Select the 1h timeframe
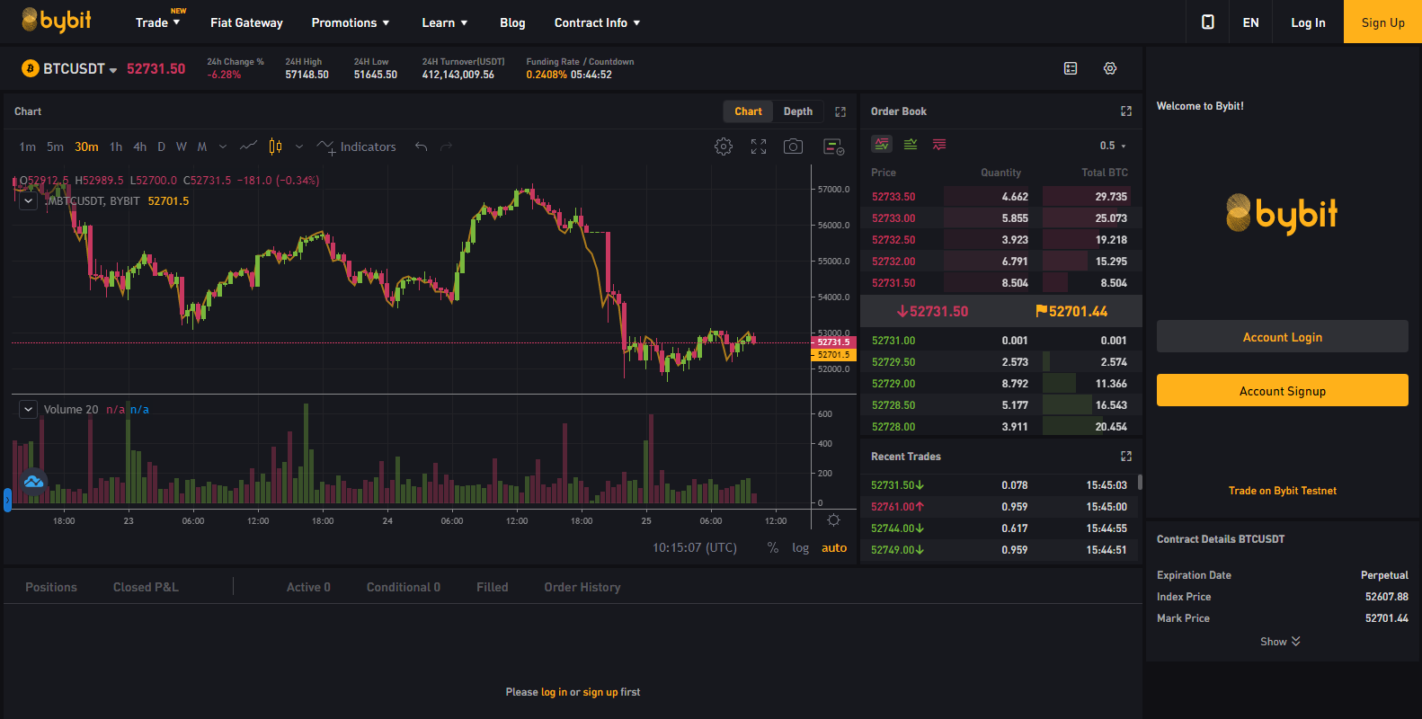1422x719 pixels. (x=116, y=146)
